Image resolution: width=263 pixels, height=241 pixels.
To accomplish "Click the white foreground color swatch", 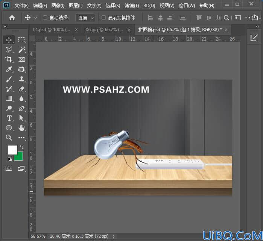I will (x=12, y=150).
